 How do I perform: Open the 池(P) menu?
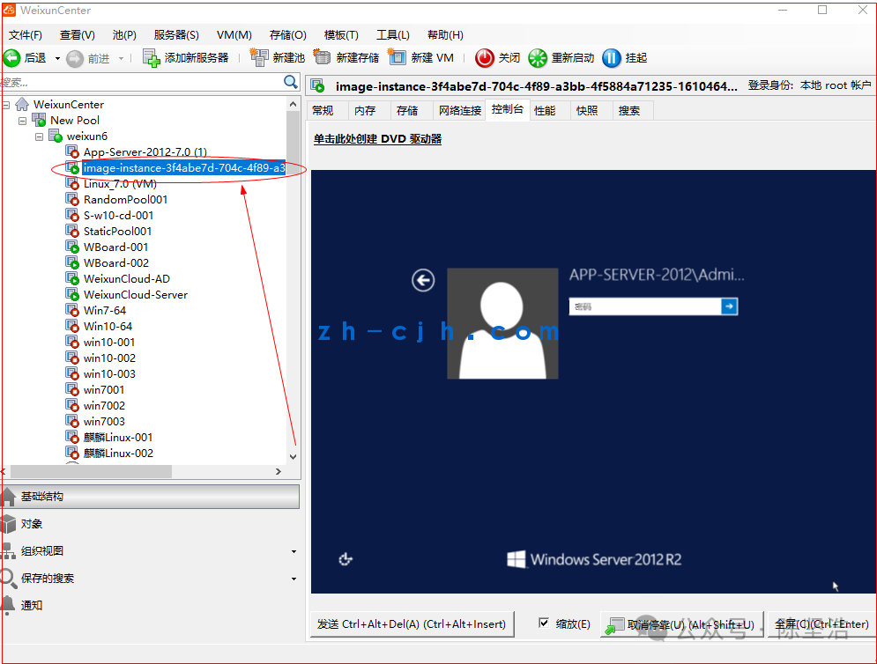click(x=124, y=34)
